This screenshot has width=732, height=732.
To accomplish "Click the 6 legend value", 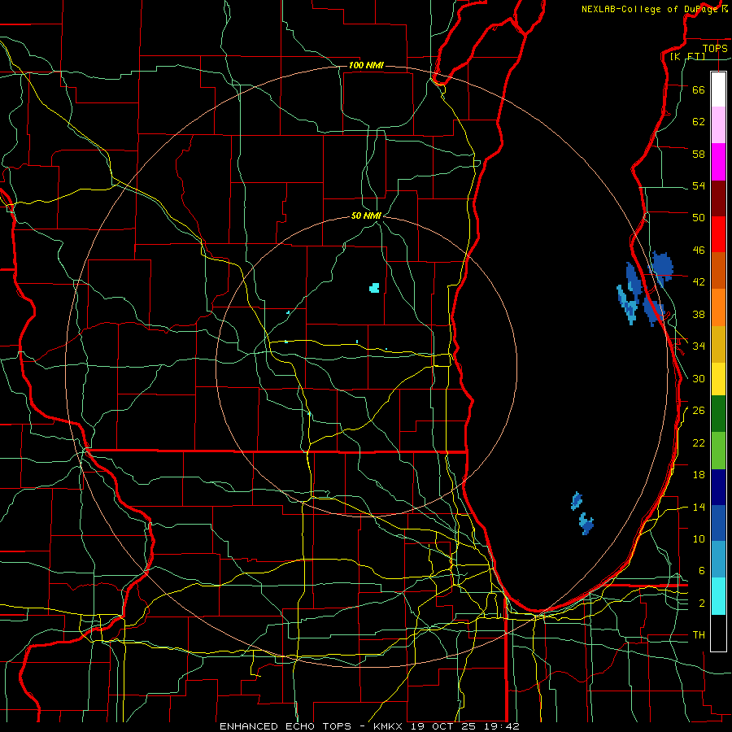I will pyautogui.click(x=701, y=570).
